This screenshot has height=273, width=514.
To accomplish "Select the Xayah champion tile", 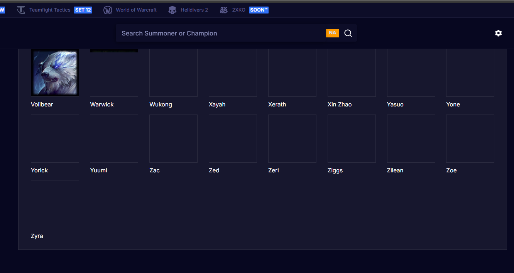I will [x=233, y=72].
